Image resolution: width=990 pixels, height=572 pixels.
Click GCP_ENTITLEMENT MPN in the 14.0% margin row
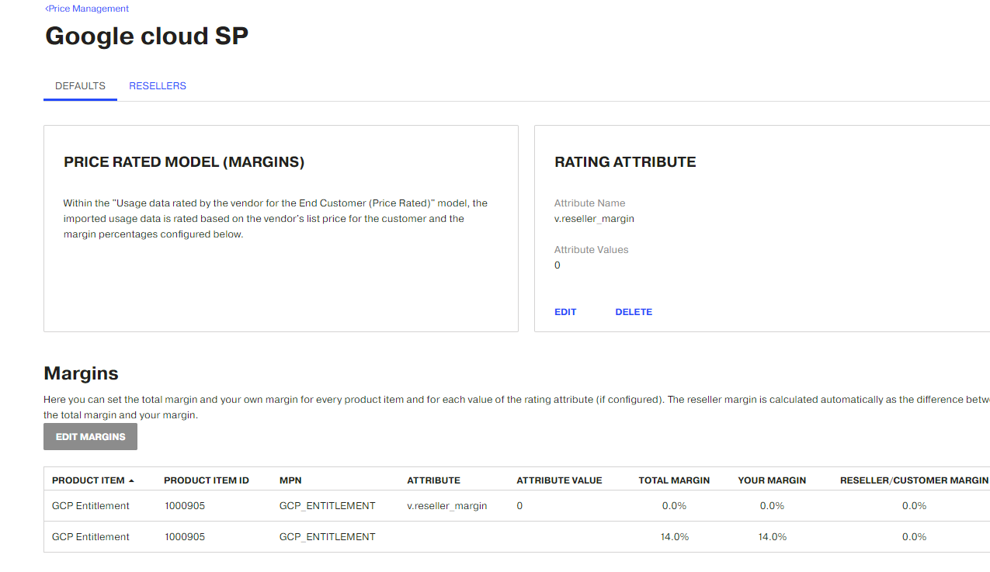(x=328, y=537)
